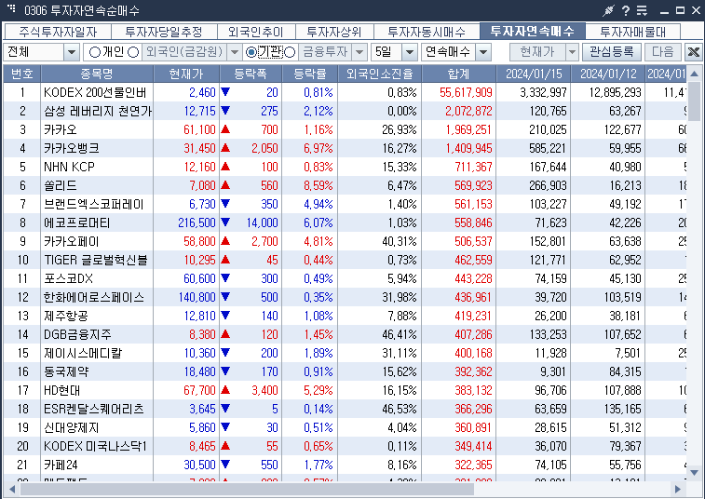Sort by the 외국인소진율 column header
Image resolution: width=705 pixels, height=499 pixels.
click(x=379, y=74)
